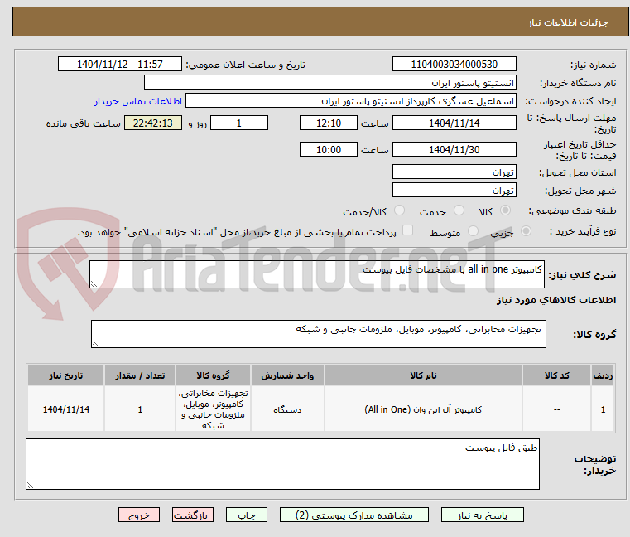Click the کد کالا column header
Screen dimensions: 630x537
pyautogui.click(x=556, y=375)
